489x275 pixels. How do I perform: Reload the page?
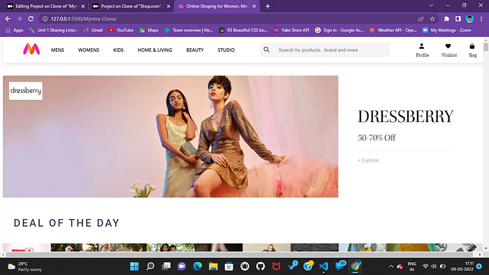pyautogui.click(x=31, y=19)
